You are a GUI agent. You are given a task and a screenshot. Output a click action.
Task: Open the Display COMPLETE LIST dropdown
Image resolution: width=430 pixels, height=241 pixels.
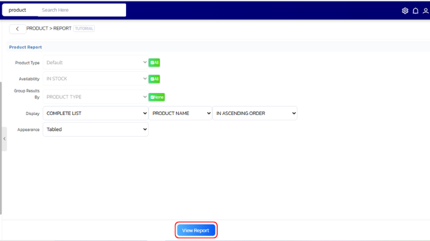pyautogui.click(x=95, y=113)
